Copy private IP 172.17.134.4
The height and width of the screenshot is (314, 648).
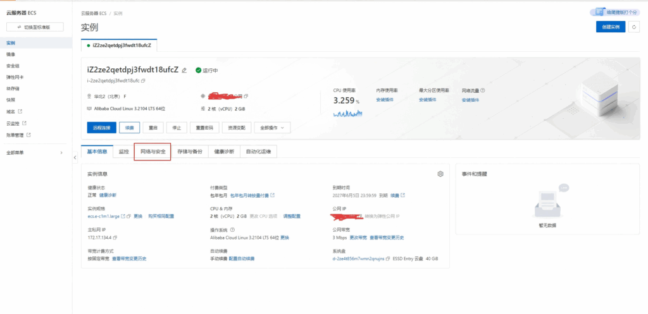click(115, 238)
